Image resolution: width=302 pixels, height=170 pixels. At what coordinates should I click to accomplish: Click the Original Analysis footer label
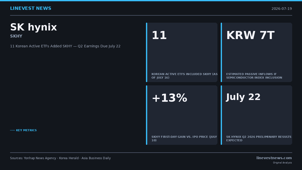point(282,163)
